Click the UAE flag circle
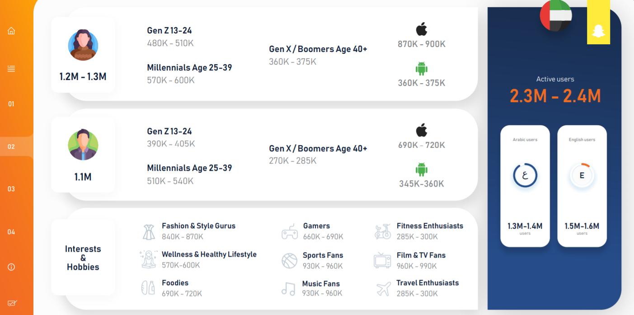 pyautogui.click(x=556, y=15)
